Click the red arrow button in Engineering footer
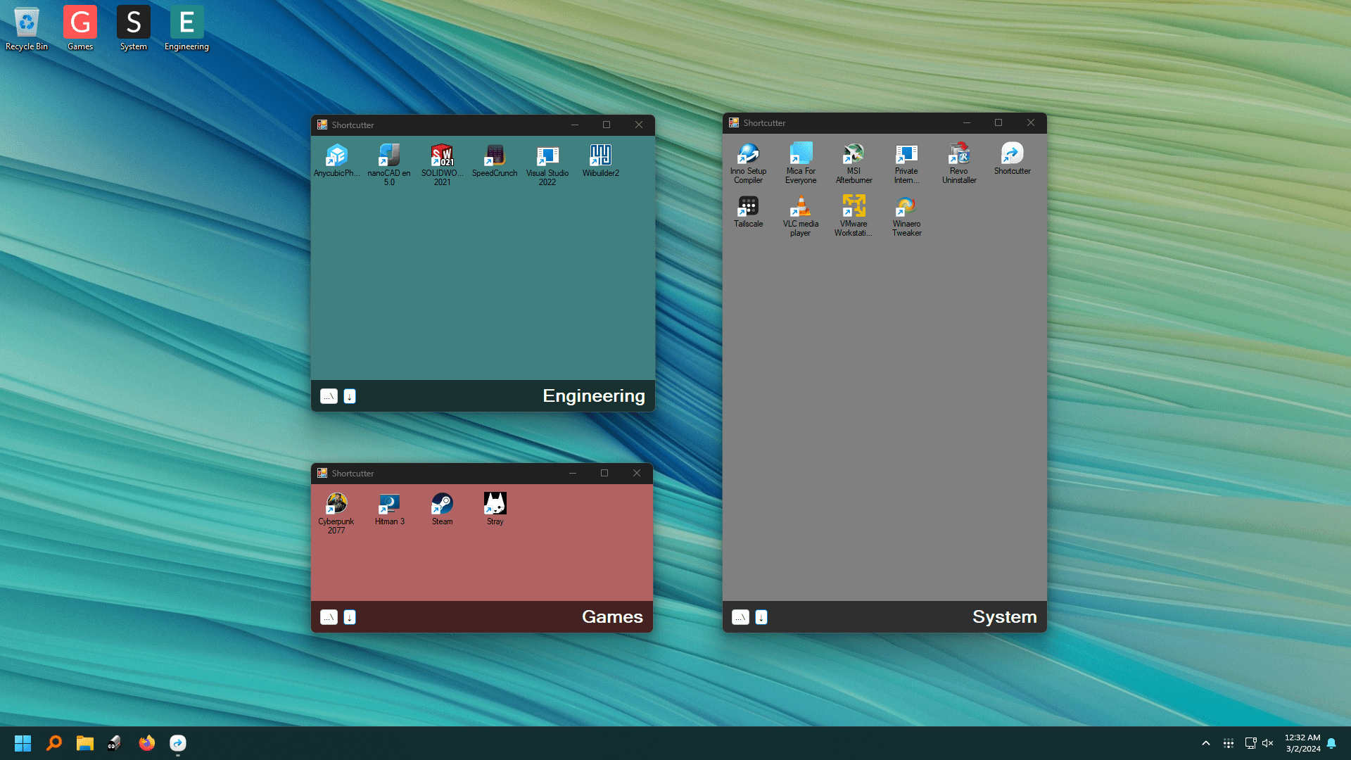Image resolution: width=1351 pixels, height=760 pixels. coord(350,396)
